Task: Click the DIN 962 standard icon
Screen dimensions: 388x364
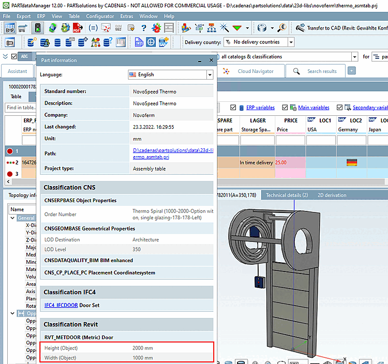Action: coord(118,27)
